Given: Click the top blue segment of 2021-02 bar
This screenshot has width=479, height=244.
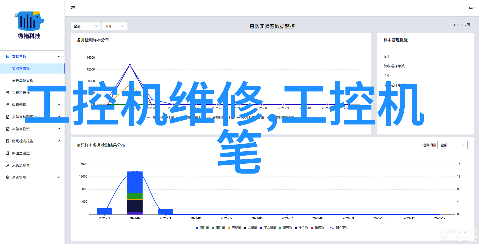Looking at the screenshot, I should point(135,182).
